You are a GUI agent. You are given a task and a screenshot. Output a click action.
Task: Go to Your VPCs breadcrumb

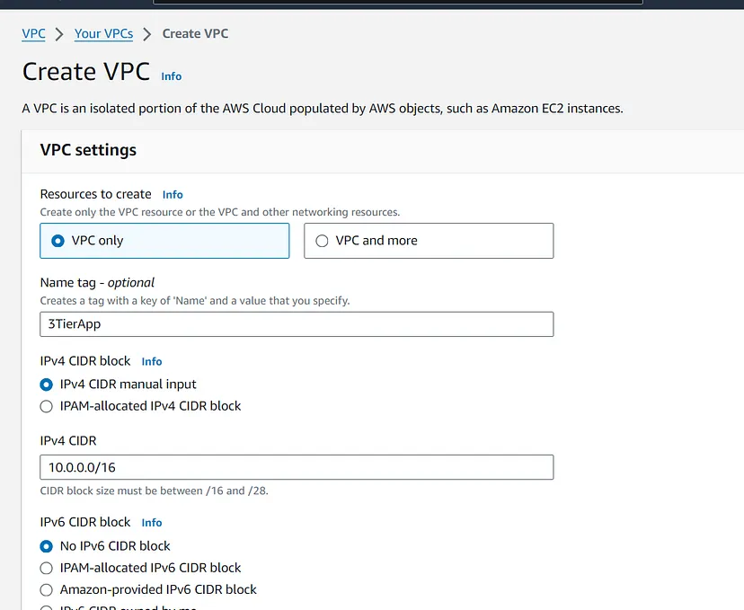pos(103,33)
